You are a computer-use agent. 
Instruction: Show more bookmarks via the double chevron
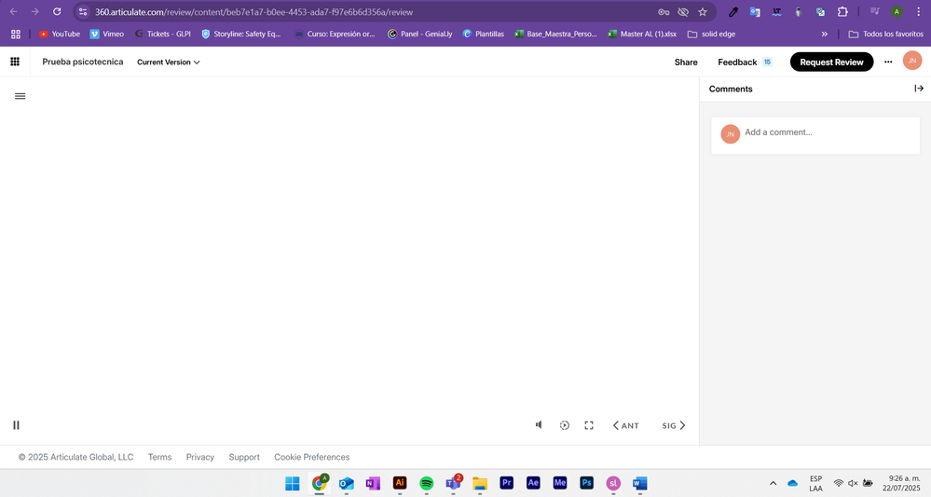click(x=824, y=35)
